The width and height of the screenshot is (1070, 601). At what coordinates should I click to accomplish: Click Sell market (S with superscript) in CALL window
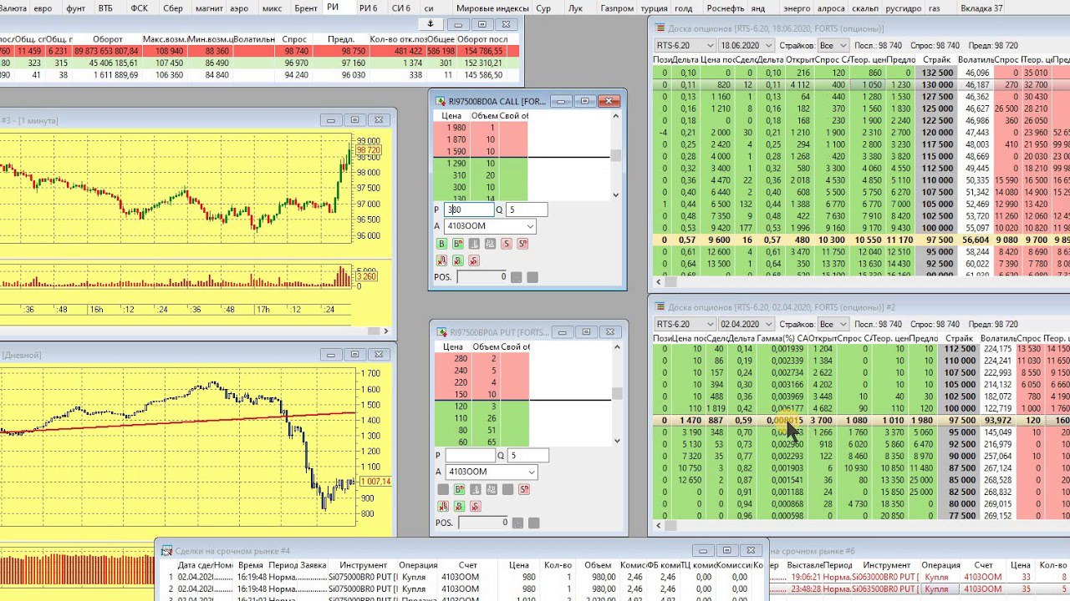(522, 244)
